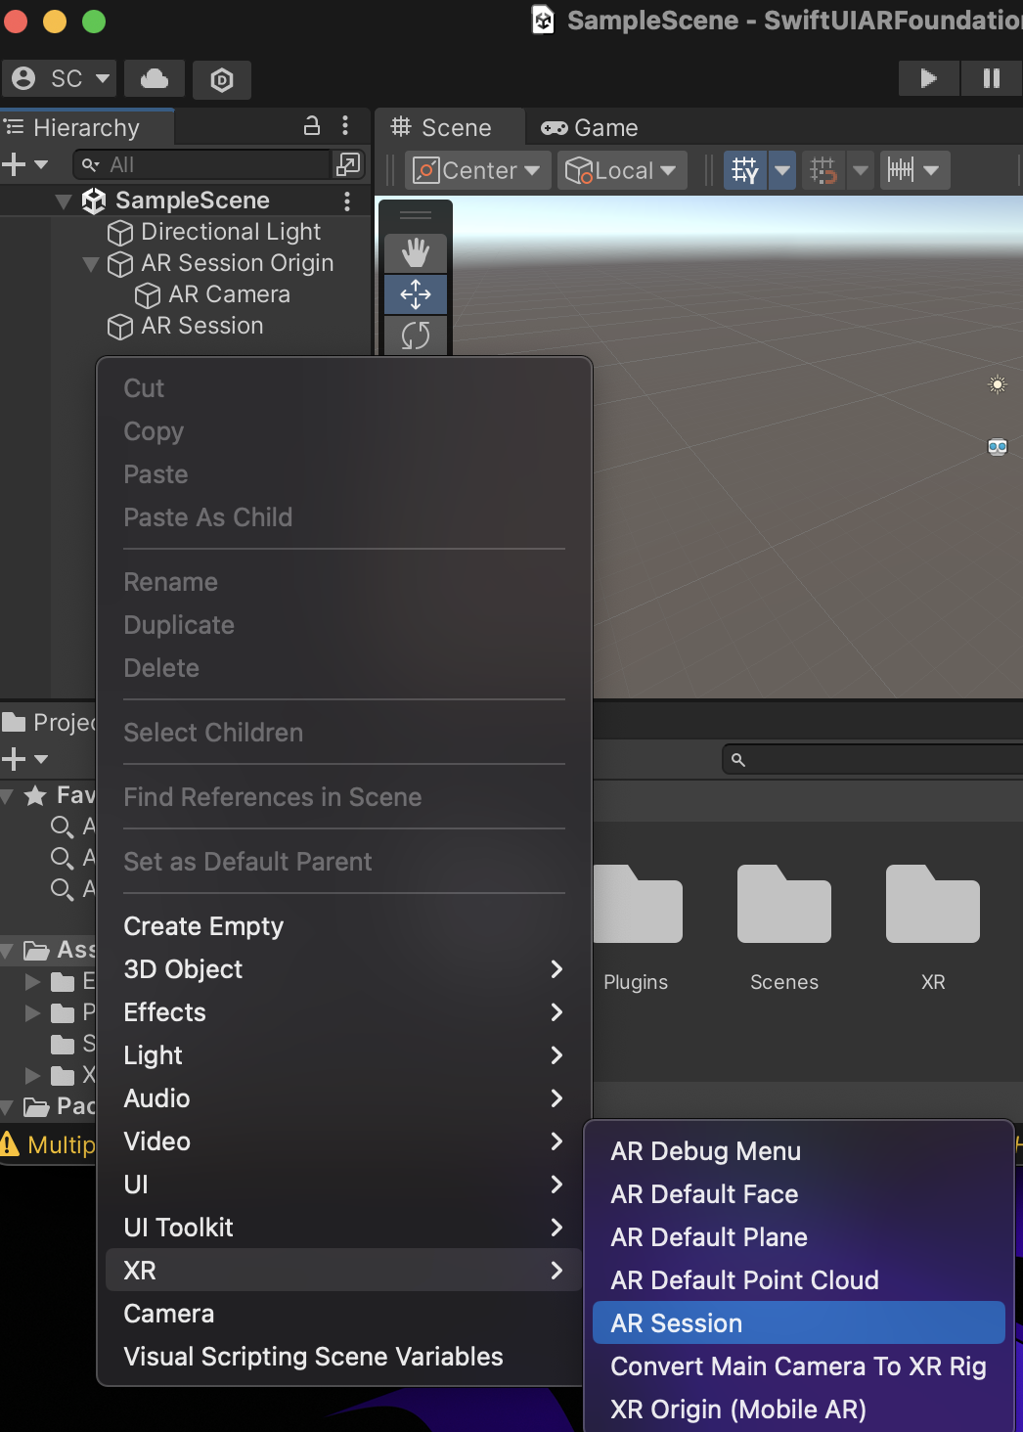
Task: Open the XR submenu
Action: click(x=344, y=1271)
